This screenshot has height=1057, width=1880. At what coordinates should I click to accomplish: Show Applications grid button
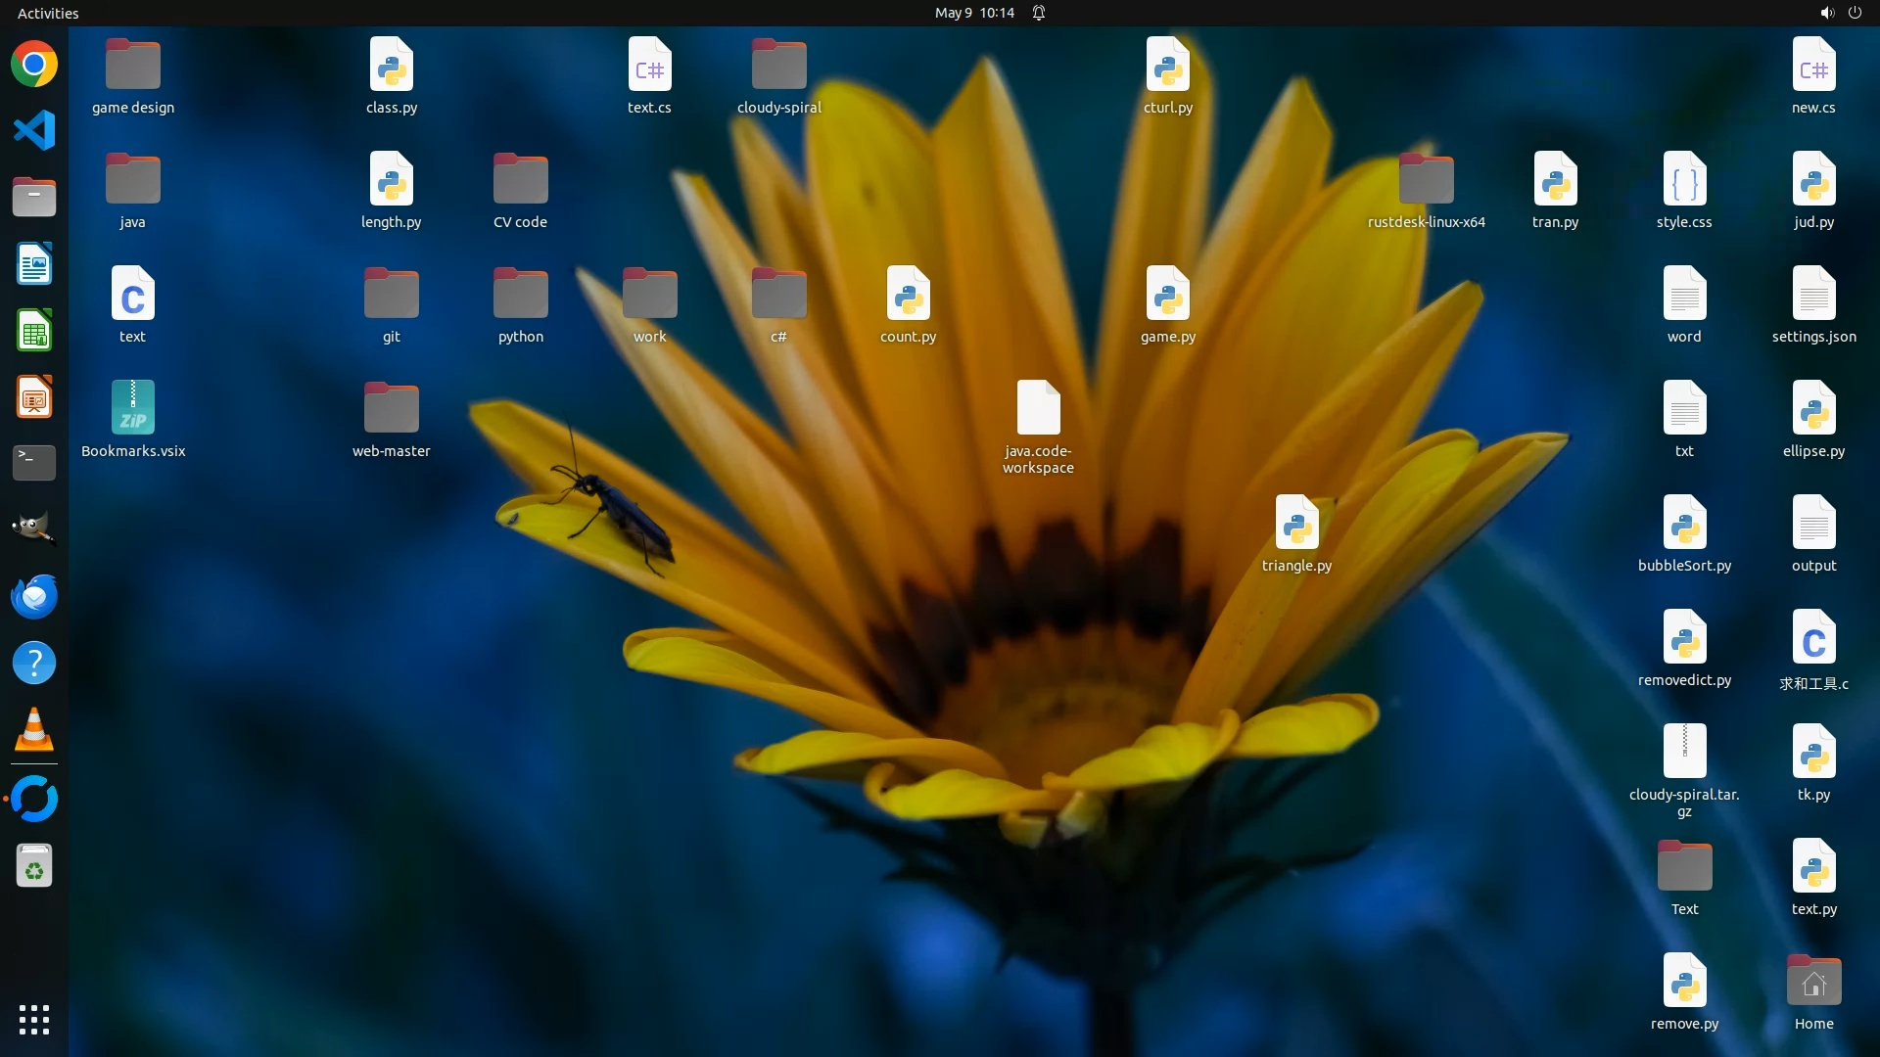point(34,1020)
